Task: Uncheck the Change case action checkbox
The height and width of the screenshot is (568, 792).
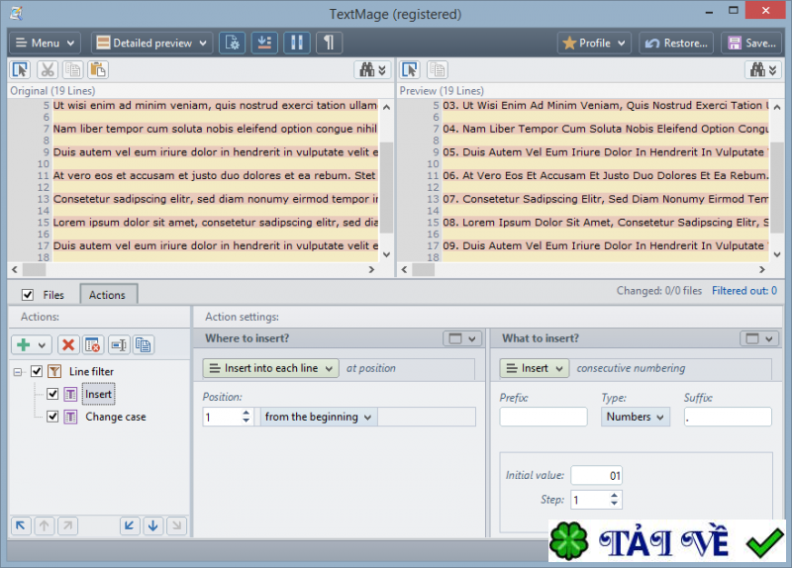Action: coord(52,417)
